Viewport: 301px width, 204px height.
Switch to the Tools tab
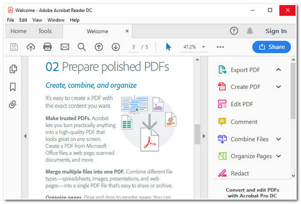click(x=45, y=31)
